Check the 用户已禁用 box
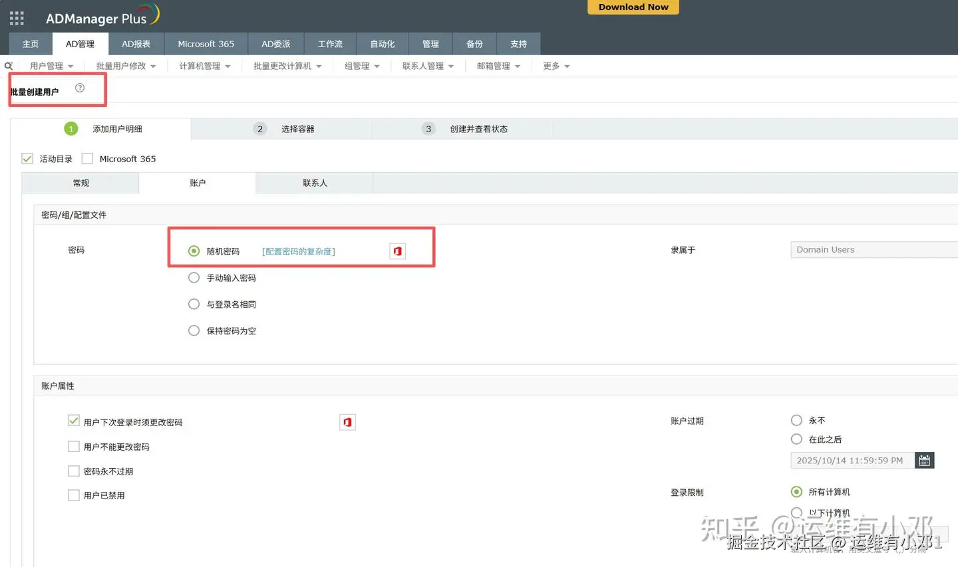This screenshot has height=567, width=958. 74,495
